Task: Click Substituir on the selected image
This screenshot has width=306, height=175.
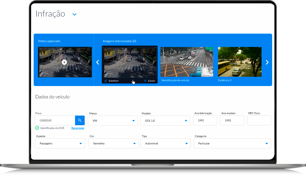Action: click(x=112, y=81)
